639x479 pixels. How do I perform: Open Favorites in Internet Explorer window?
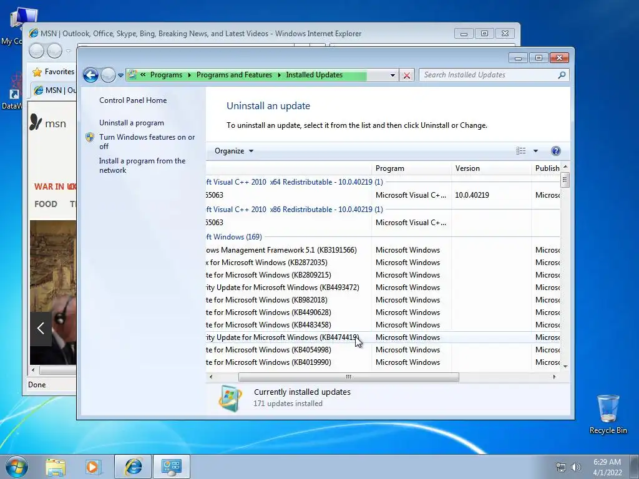tap(54, 72)
